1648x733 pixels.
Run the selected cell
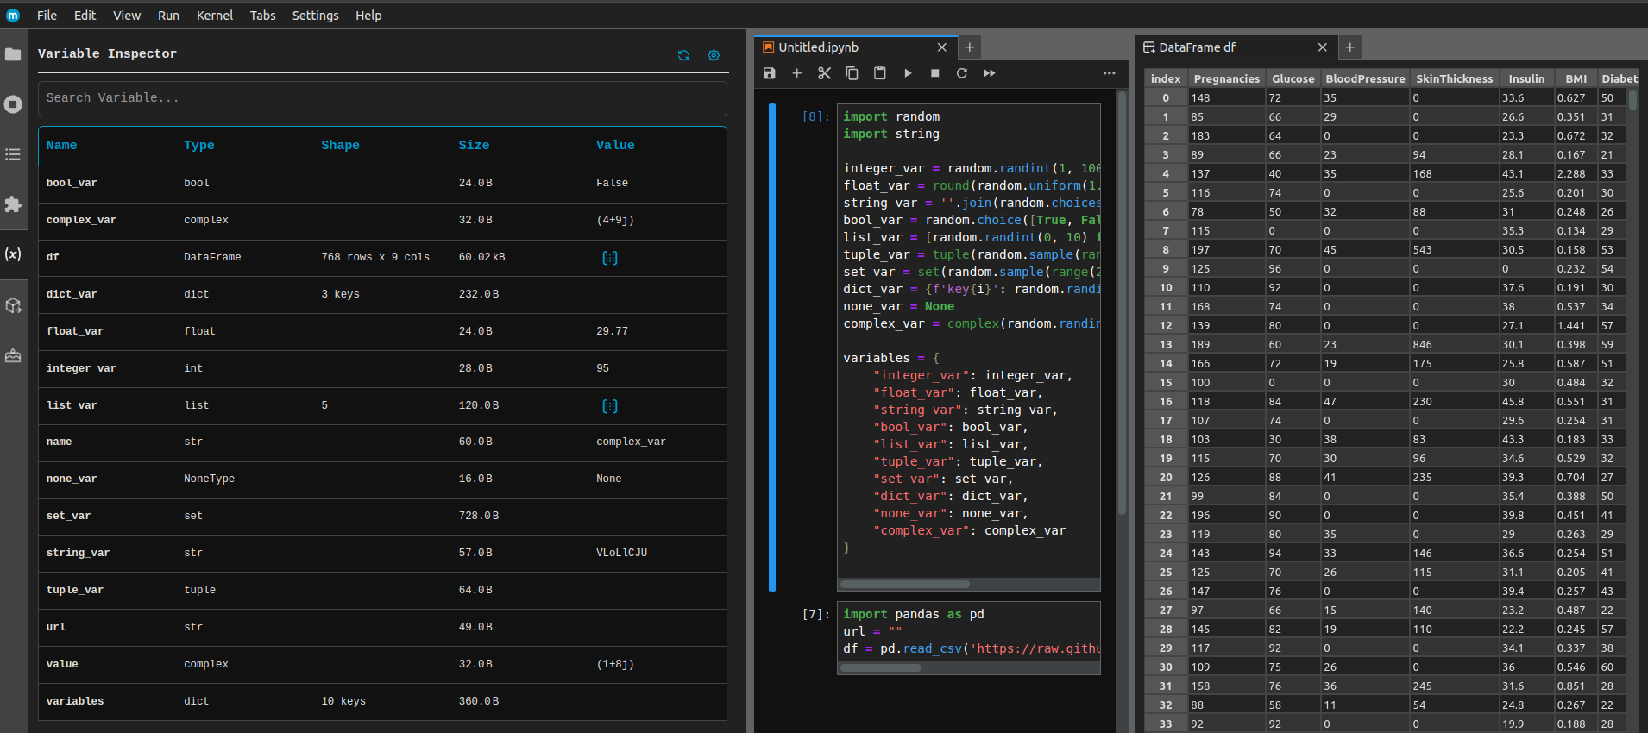[x=908, y=73]
